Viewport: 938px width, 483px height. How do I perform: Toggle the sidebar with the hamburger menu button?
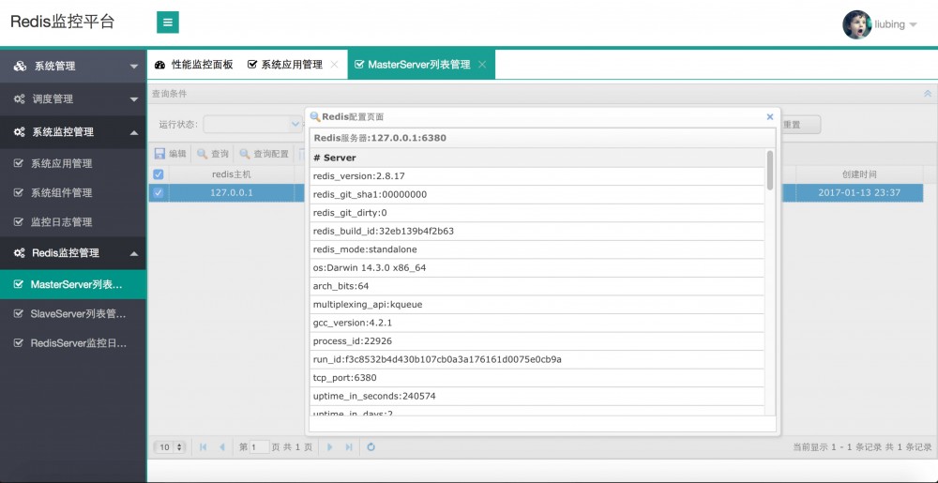[168, 23]
